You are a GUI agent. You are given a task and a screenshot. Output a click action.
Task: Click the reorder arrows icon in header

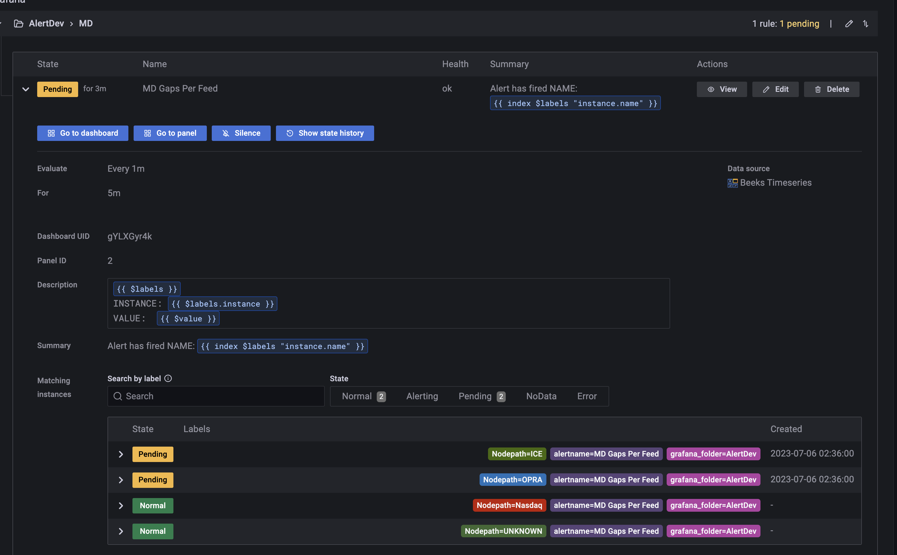[x=865, y=24]
